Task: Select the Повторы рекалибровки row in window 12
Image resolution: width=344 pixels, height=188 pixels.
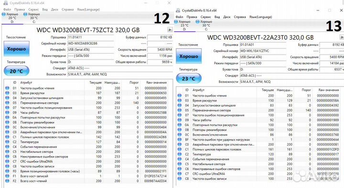Action: point(86,122)
